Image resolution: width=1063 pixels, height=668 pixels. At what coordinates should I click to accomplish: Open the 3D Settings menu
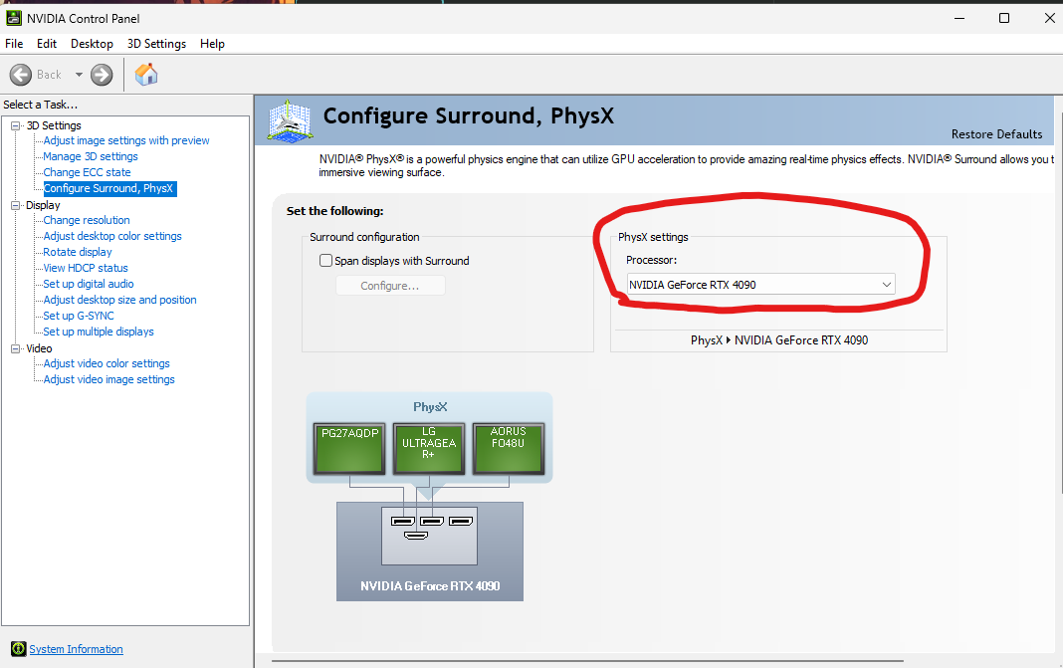156,44
